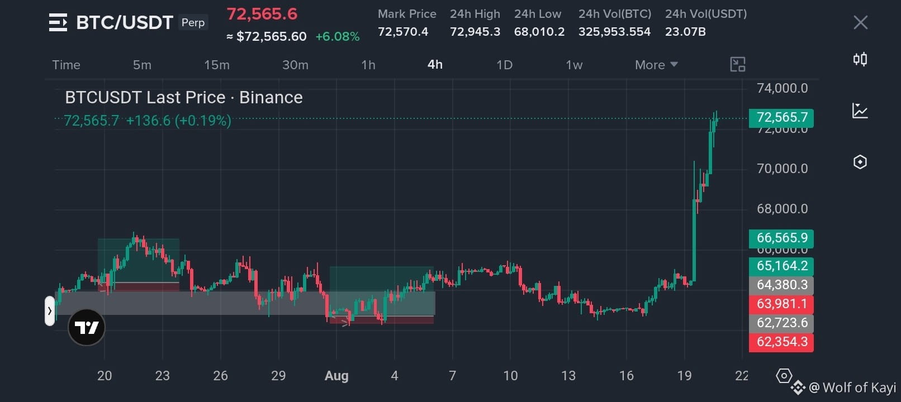901x402 pixels.
Task: Click the 74,000.0 price axis label
Action: (782, 88)
